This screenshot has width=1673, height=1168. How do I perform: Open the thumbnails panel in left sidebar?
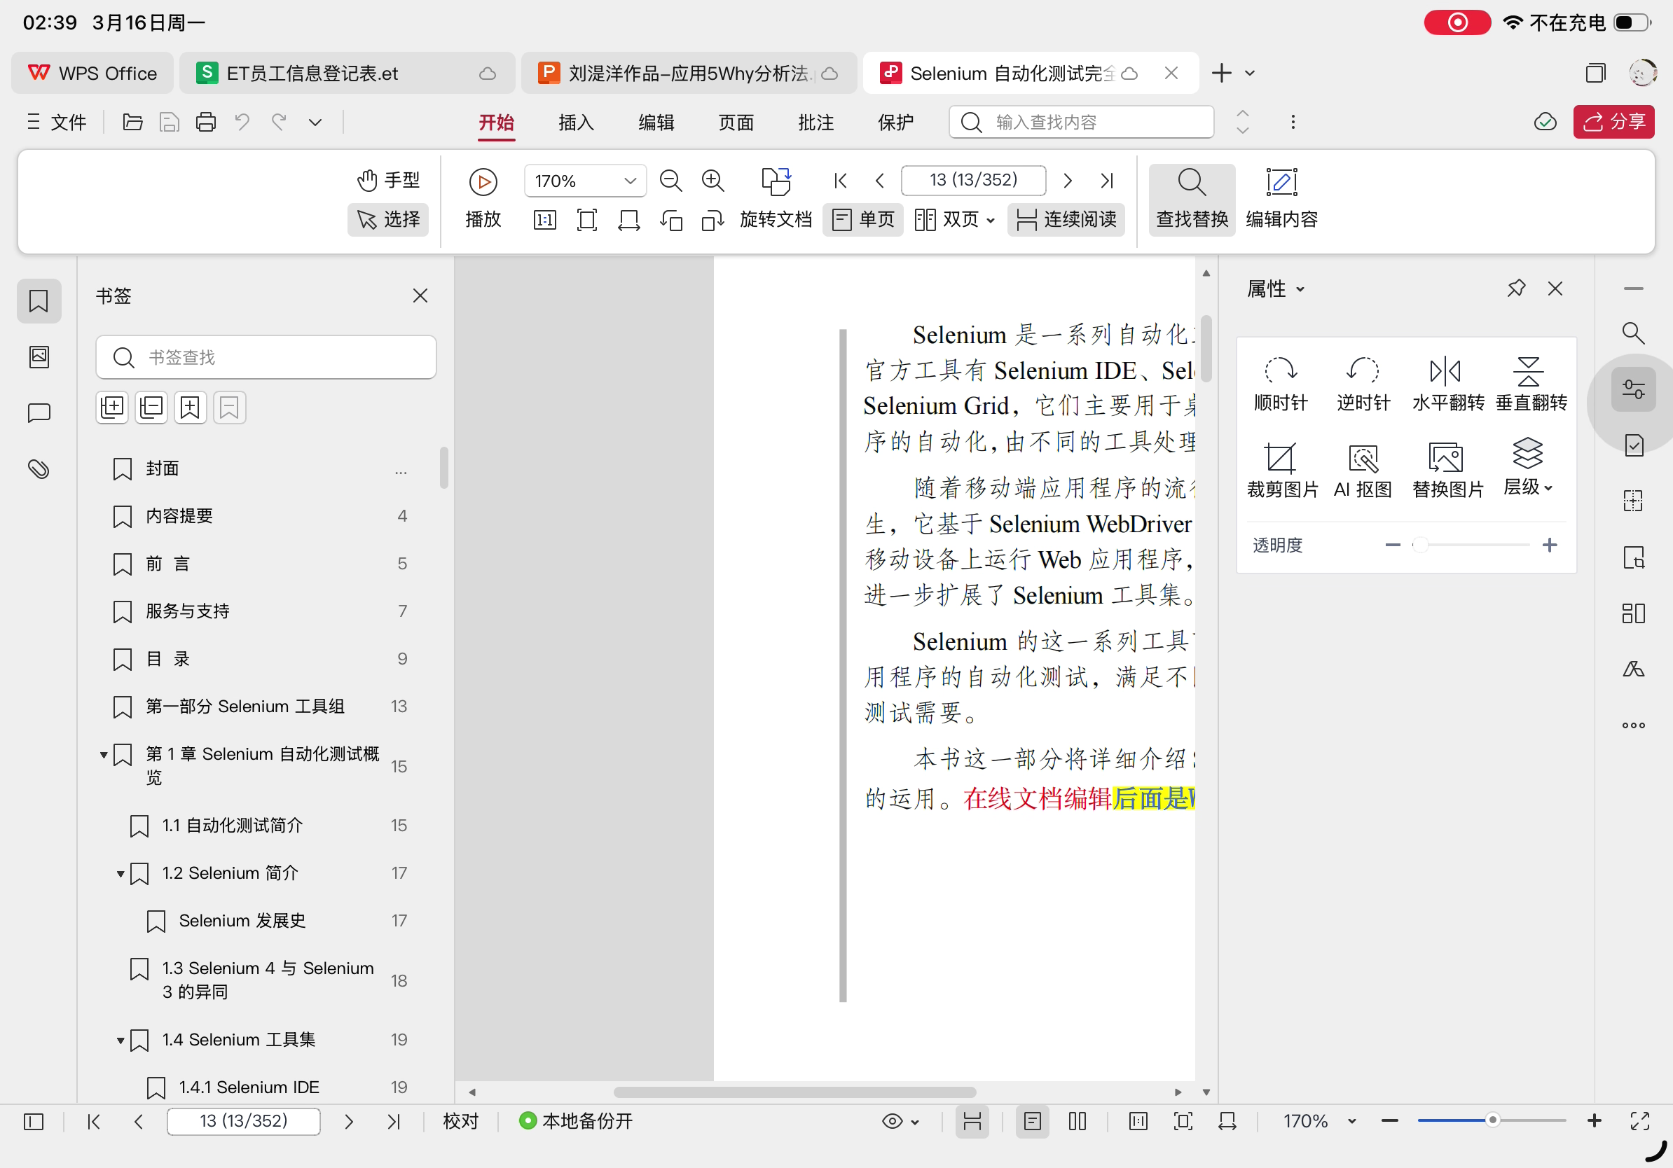pos(39,357)
